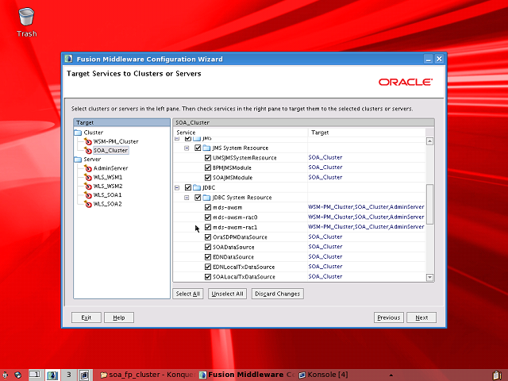
Task: Click the scroll down arrow of service list
Action: 430,277
